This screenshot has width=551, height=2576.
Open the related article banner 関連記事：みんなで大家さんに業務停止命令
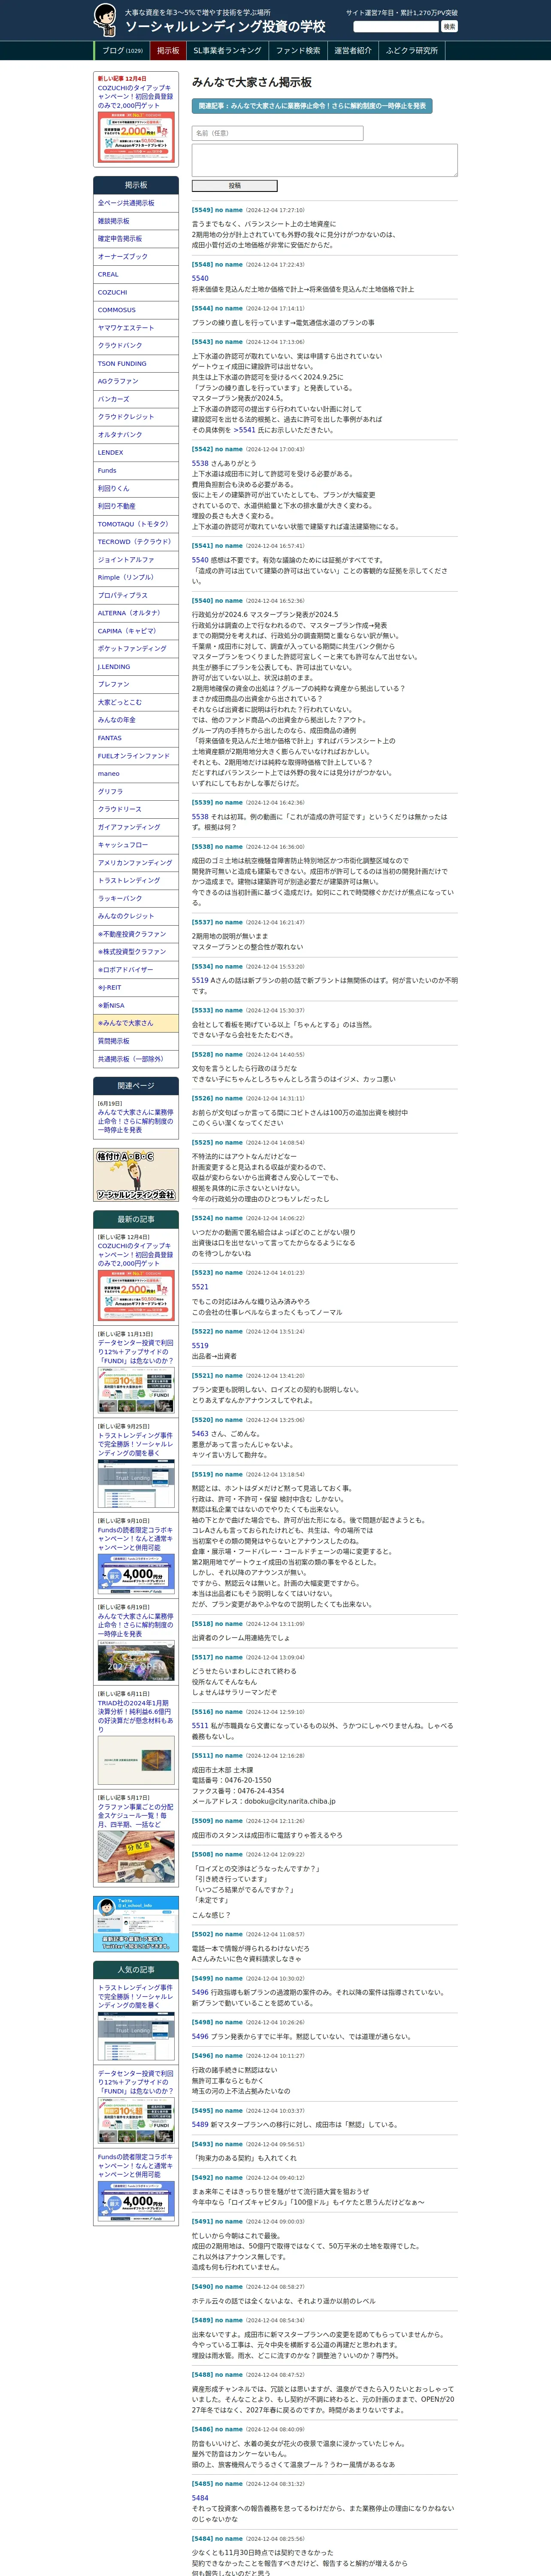[x=312, y=106]
